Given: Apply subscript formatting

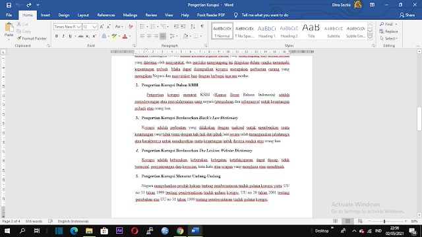Looking at the screenshot, I should pos(88,36).
